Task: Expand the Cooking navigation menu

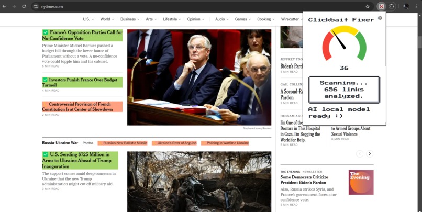Action: [x=266, y=19]
